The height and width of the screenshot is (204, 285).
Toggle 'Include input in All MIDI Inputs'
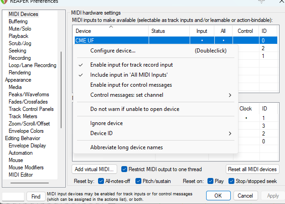coord(128,75)
